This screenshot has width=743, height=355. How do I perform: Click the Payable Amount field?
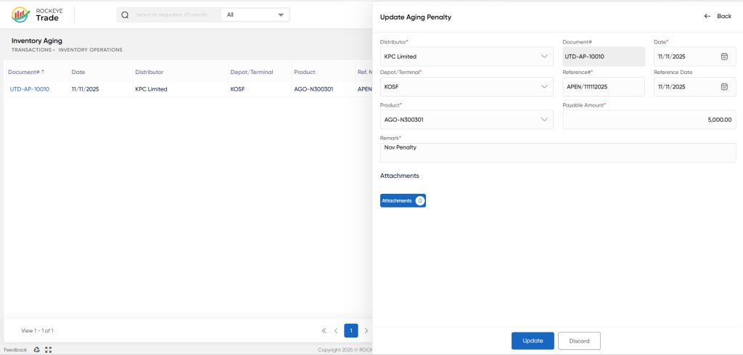pos(649,120)
